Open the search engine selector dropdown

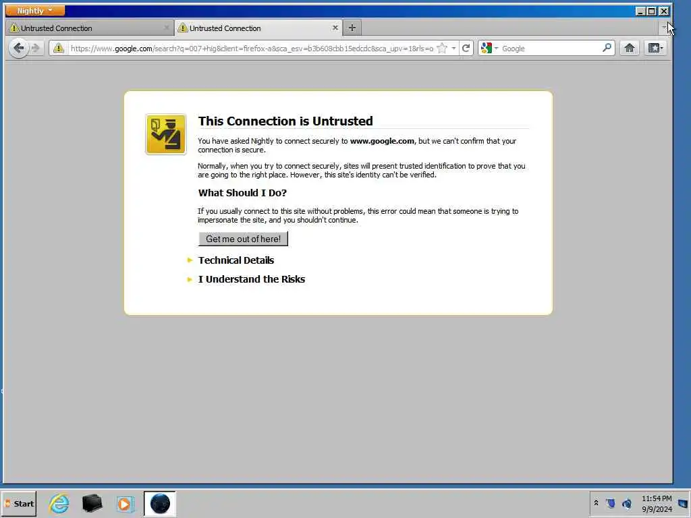click(489, 49)
